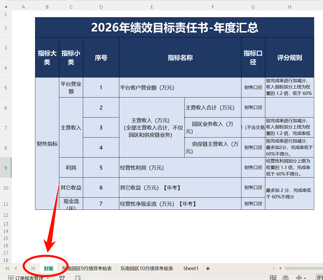Click the table view icon near bottom right
This screenshot has width=323, height=280.
(273, 278)
